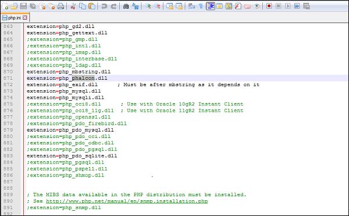349x216 pixels.
Task: Toggle Word wrap toolbar icon
Action: click(191, 6)
